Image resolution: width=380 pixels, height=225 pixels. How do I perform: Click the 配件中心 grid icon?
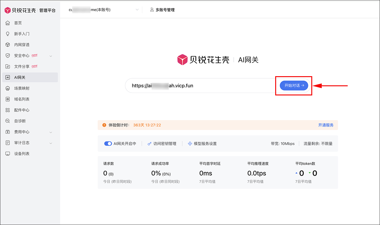coord(8,110)
